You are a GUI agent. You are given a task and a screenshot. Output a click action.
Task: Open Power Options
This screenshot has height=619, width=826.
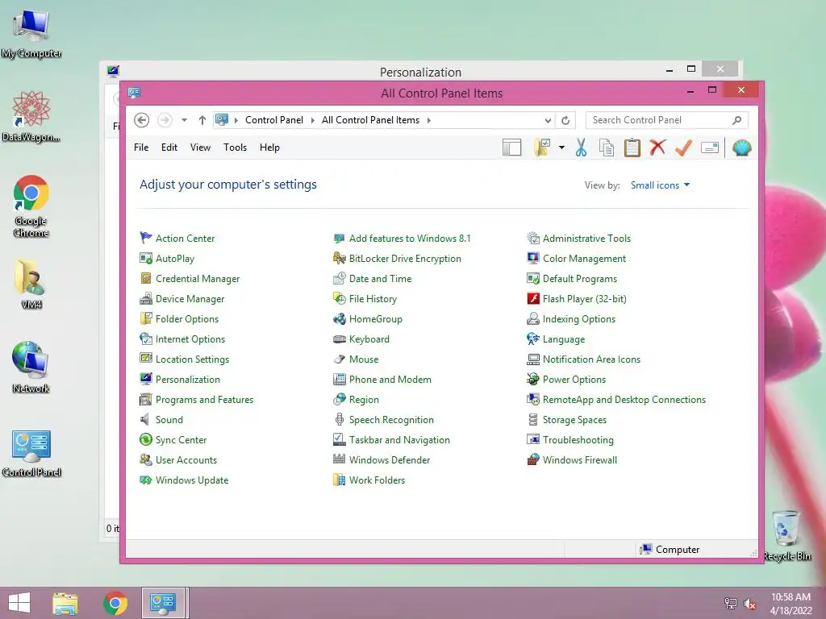coord(567,380)
